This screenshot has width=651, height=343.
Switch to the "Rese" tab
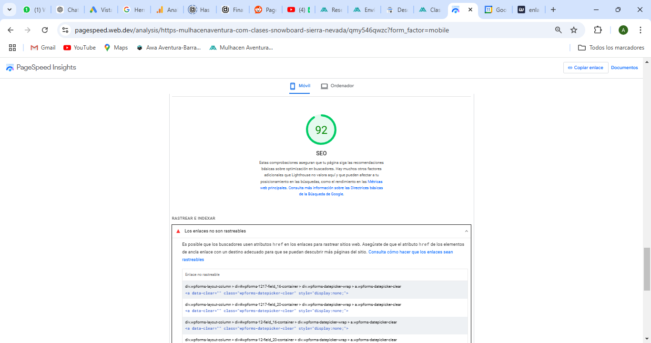[x=331, y=10]
